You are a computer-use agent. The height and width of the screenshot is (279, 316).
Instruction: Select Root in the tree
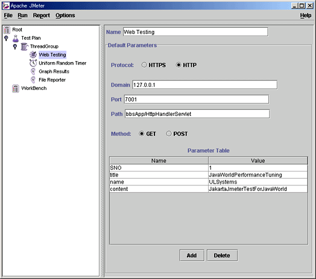point(17,30)
